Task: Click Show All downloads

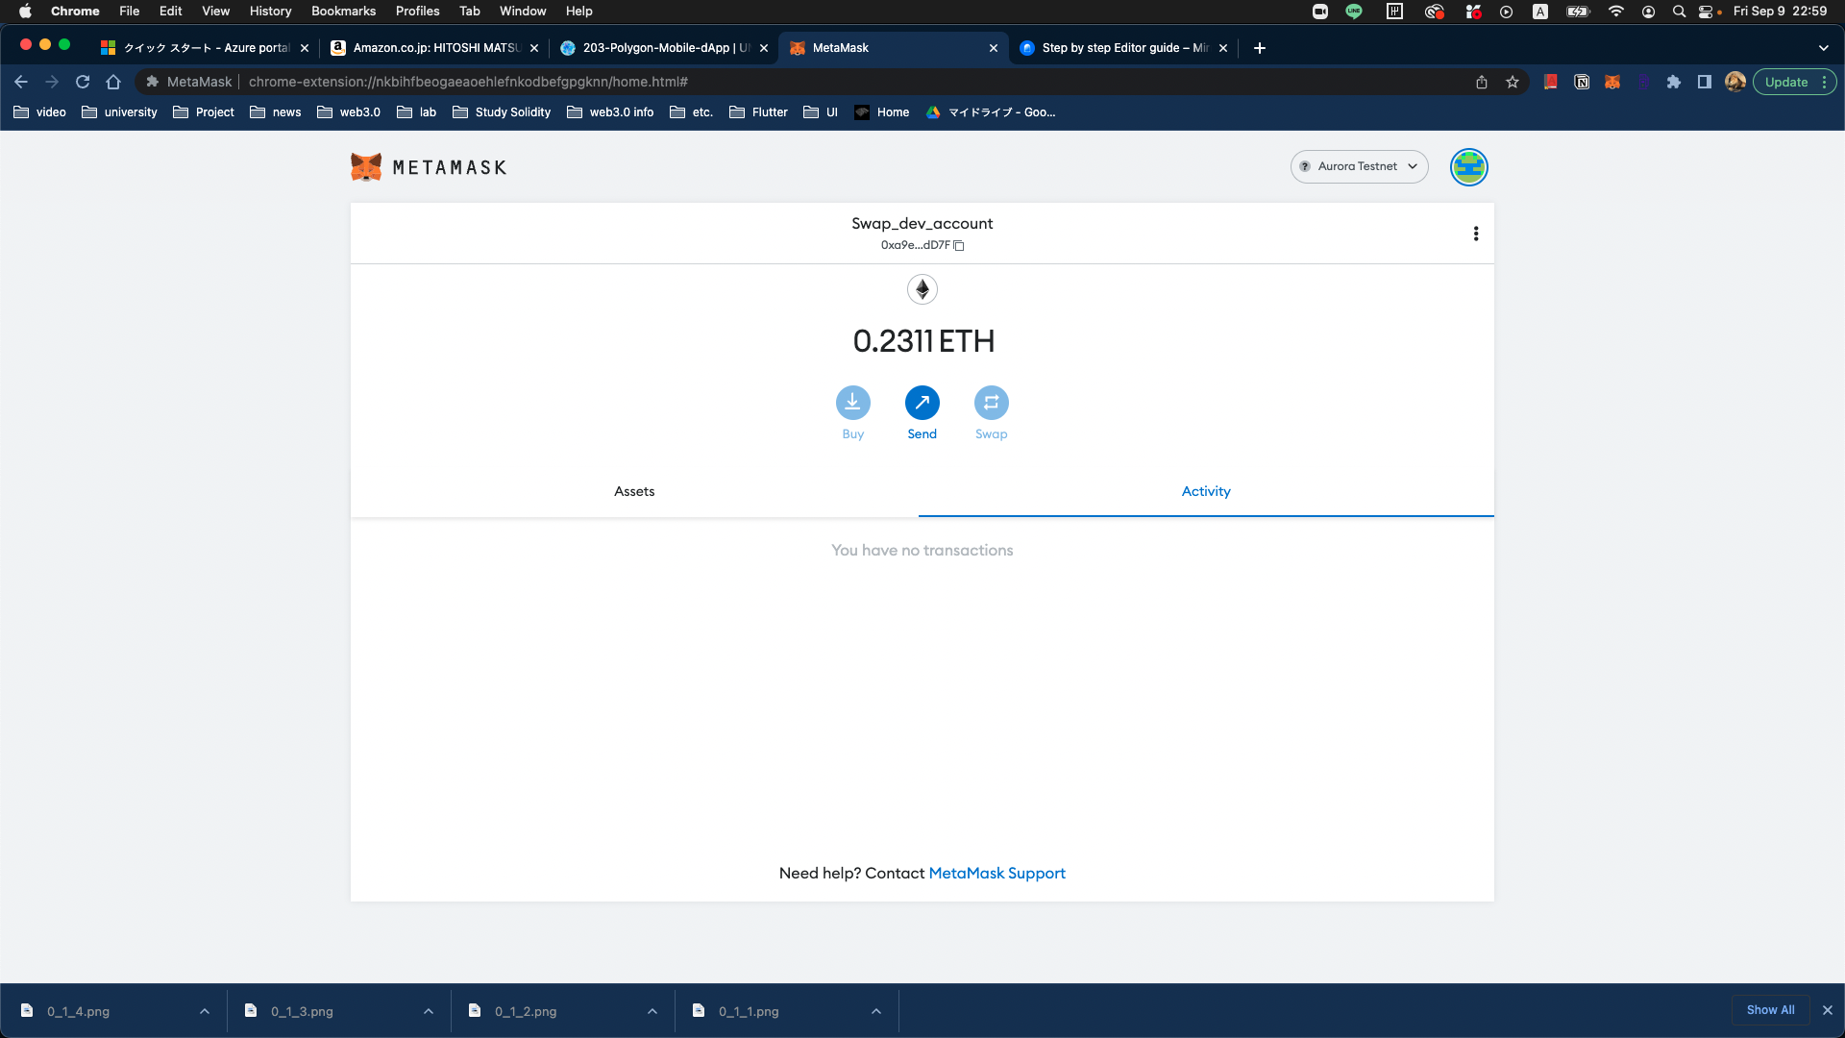Action: 1771,1010
